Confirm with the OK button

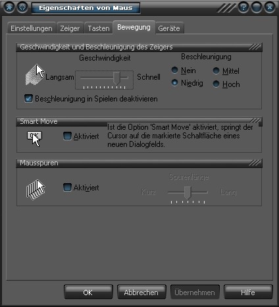[x=88, y=292]
